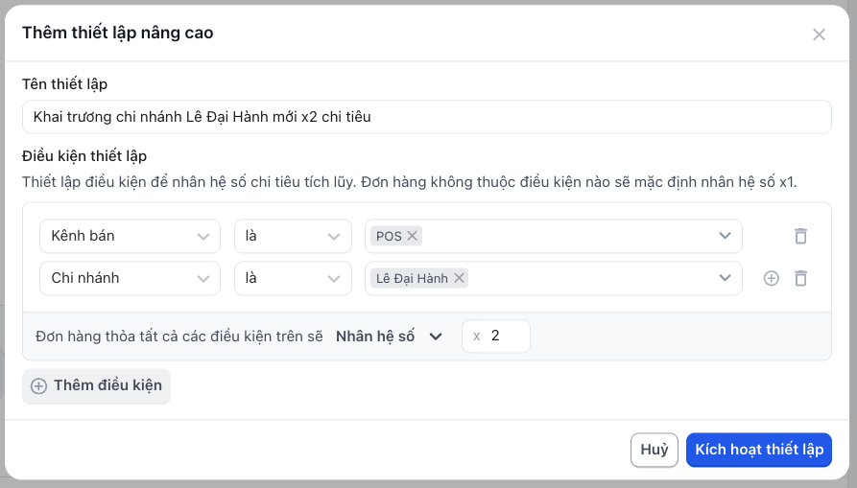The width and height of the screenshot is (857, 488).
Task: Click the chevron next to Nhân hệ số
Action: coord(436,337)
